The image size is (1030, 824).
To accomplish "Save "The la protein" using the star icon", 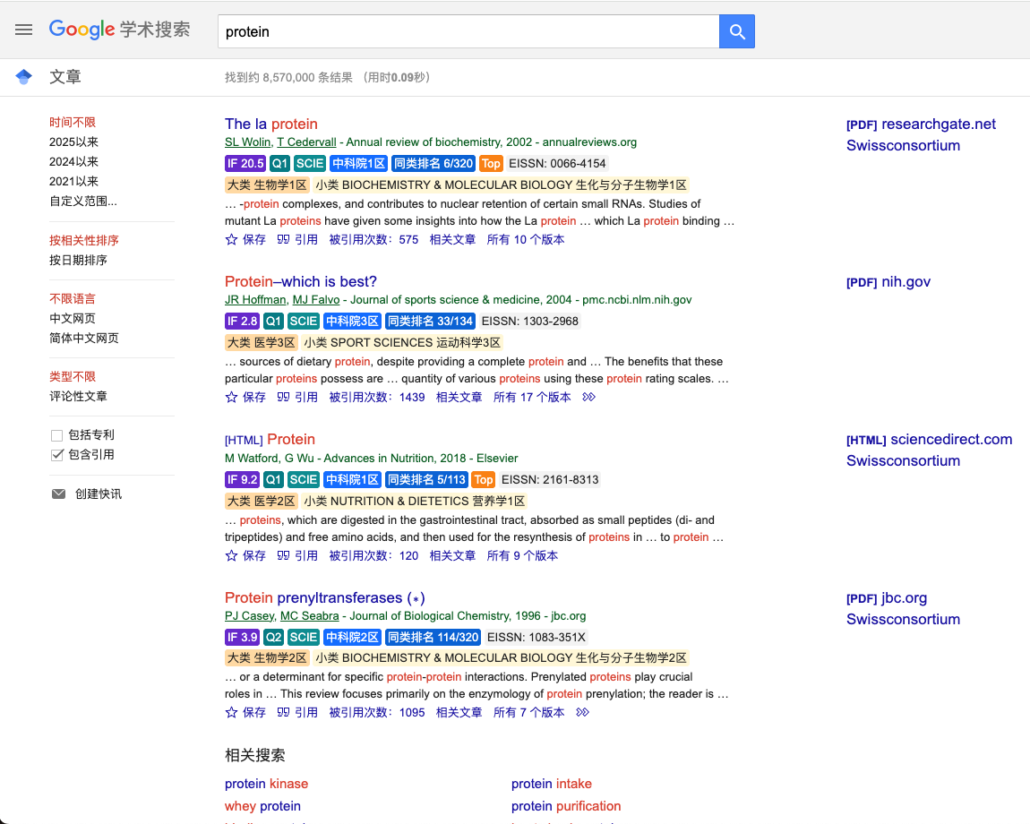I will point(231,239).
